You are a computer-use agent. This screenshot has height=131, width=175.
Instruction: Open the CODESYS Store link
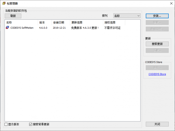157,74
